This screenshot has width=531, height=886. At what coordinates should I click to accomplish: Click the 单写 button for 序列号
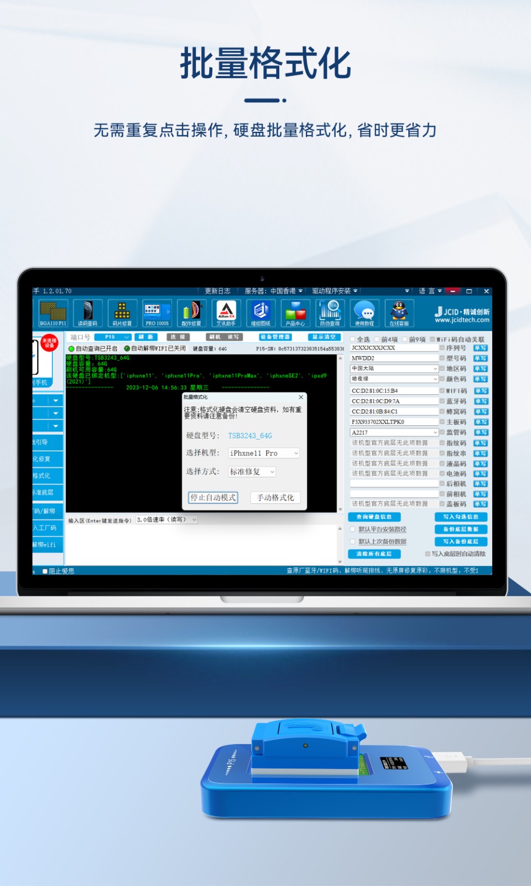click(x=481, y=348)
